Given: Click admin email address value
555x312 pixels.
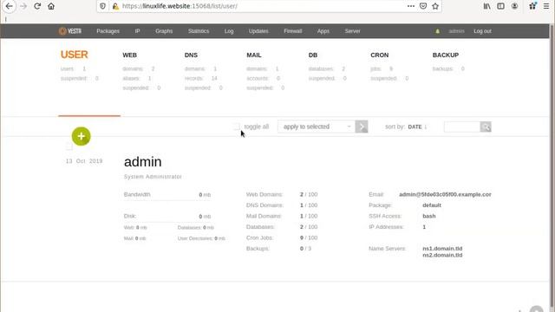Looking at the screenshot, I should click(445, 194).
